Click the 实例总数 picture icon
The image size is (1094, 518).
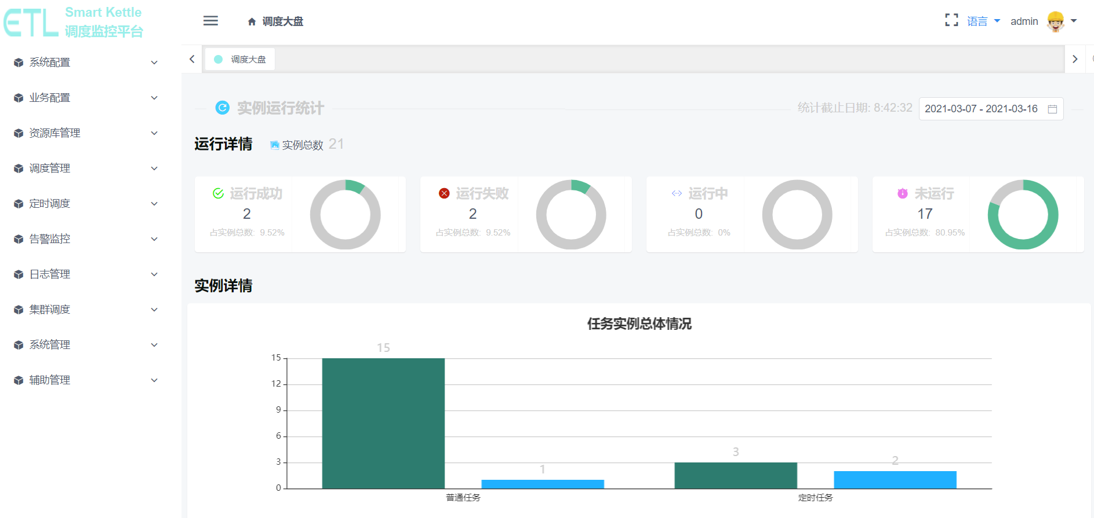[274, 145]
